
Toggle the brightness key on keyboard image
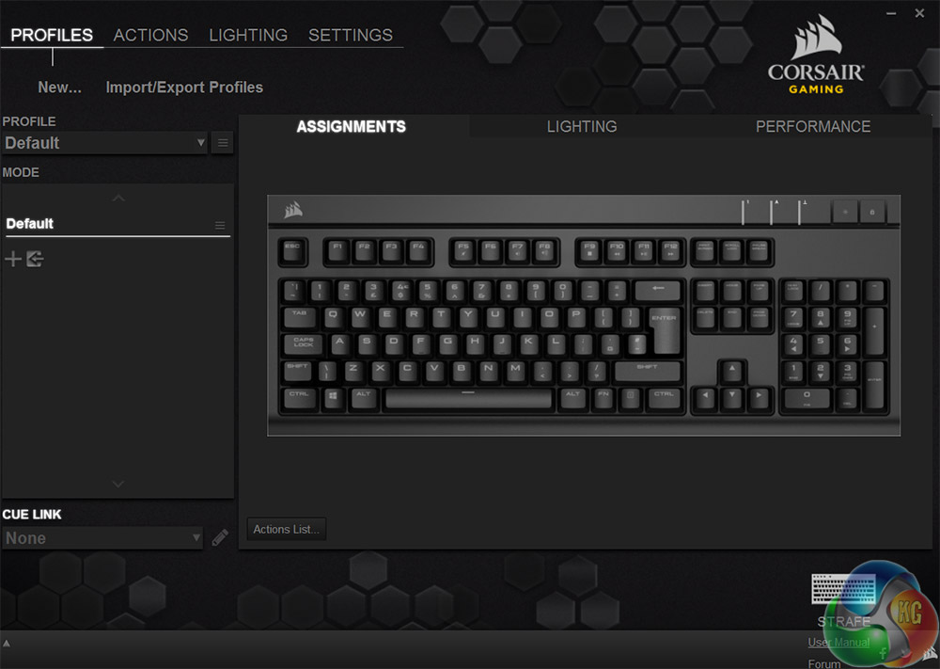click(x=845, y=213)
